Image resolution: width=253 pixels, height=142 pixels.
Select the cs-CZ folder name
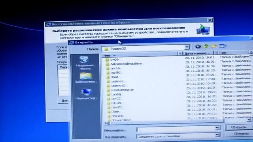(116, 99)
